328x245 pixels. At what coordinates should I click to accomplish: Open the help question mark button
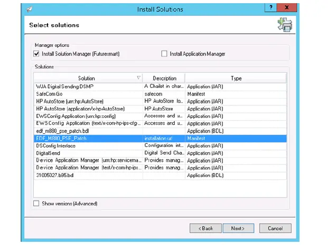coord(270,7)
